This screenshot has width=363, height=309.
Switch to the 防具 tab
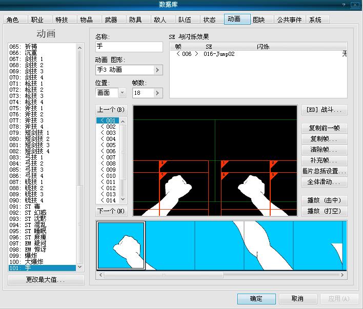(138, 19)
